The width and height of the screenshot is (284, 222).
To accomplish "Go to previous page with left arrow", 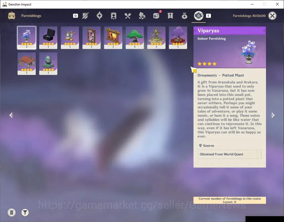I will (x=11, y=115).
